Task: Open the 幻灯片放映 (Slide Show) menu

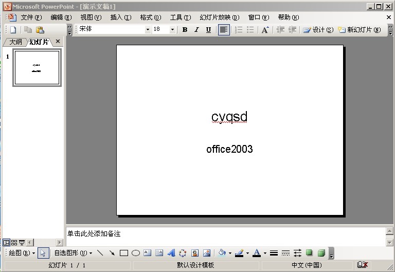Action: (220, 17)
